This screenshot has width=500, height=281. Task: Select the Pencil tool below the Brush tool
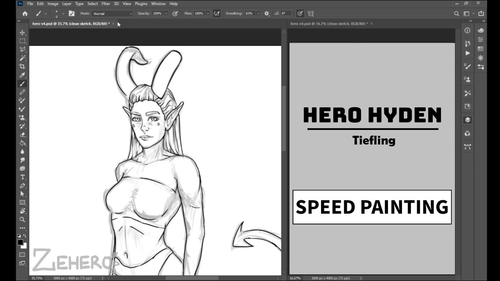click(22, 92)
